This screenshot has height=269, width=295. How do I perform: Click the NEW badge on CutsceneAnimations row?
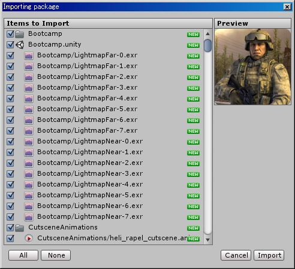pyautogui.click(x=193, y=228)
